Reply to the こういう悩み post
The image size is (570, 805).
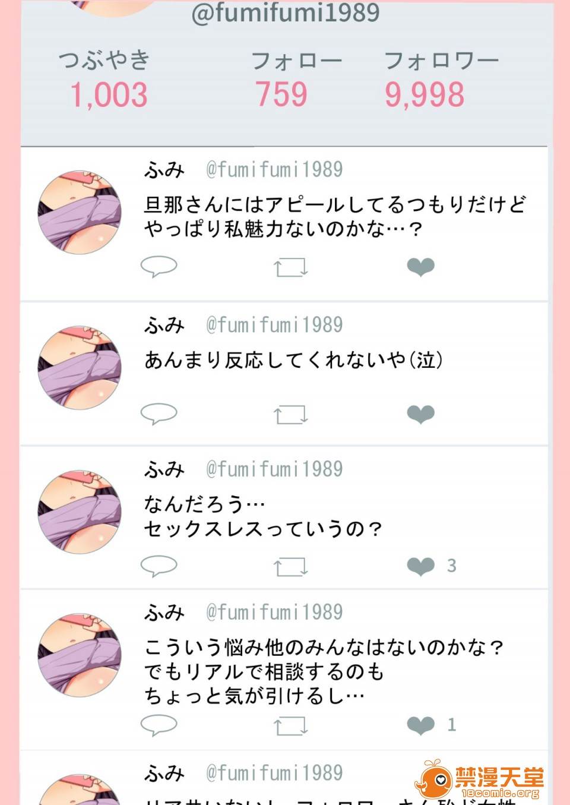point(159,725)
